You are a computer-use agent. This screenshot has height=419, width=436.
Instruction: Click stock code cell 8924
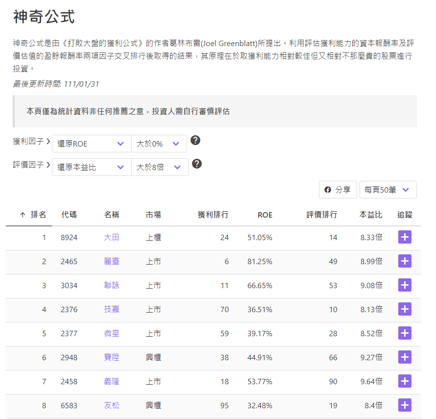(x=69, y=238)
